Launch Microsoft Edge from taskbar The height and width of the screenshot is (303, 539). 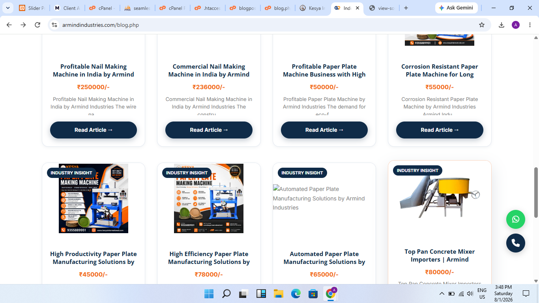tap(296, 294)
